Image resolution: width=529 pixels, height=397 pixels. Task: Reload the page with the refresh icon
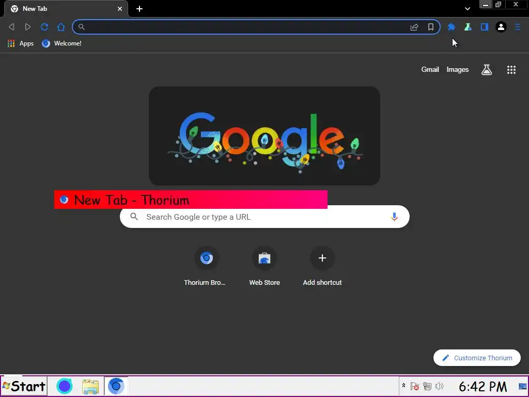(44, 27)
